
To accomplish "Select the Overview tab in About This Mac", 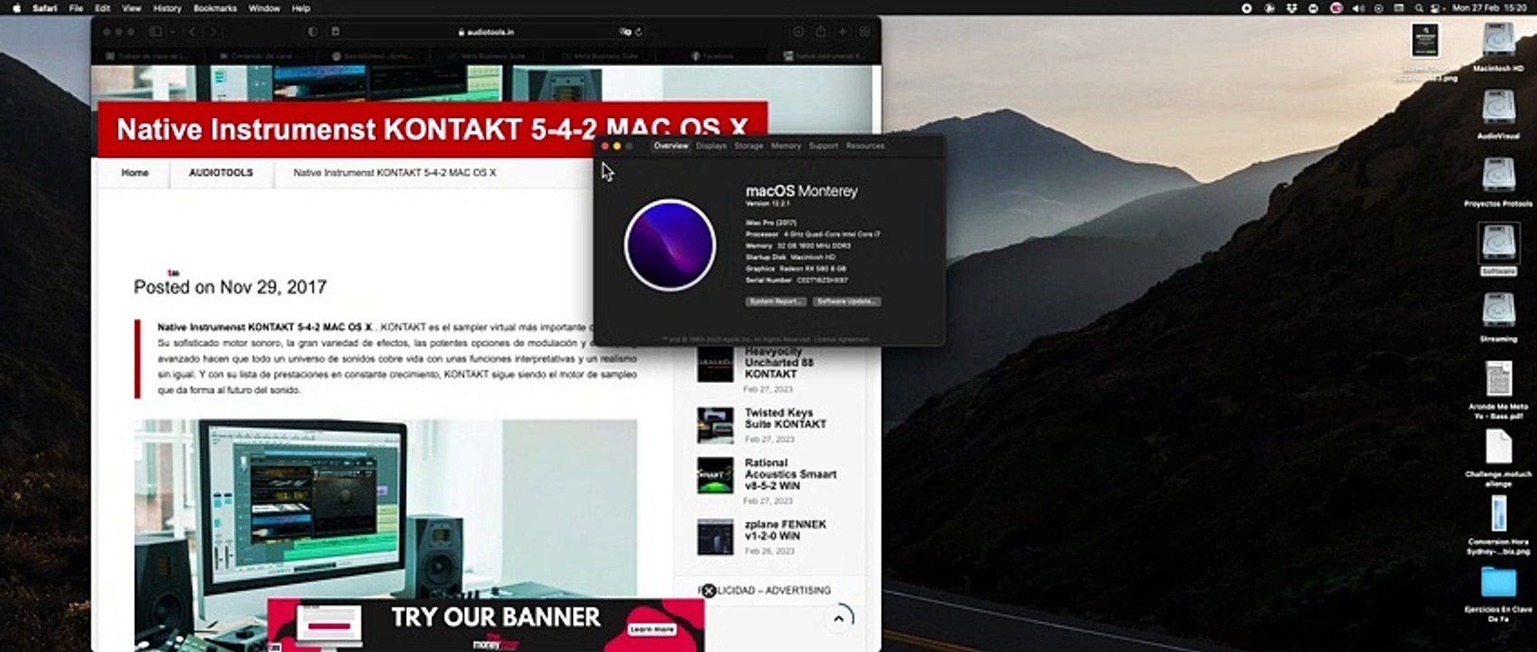I will point(671,146).
